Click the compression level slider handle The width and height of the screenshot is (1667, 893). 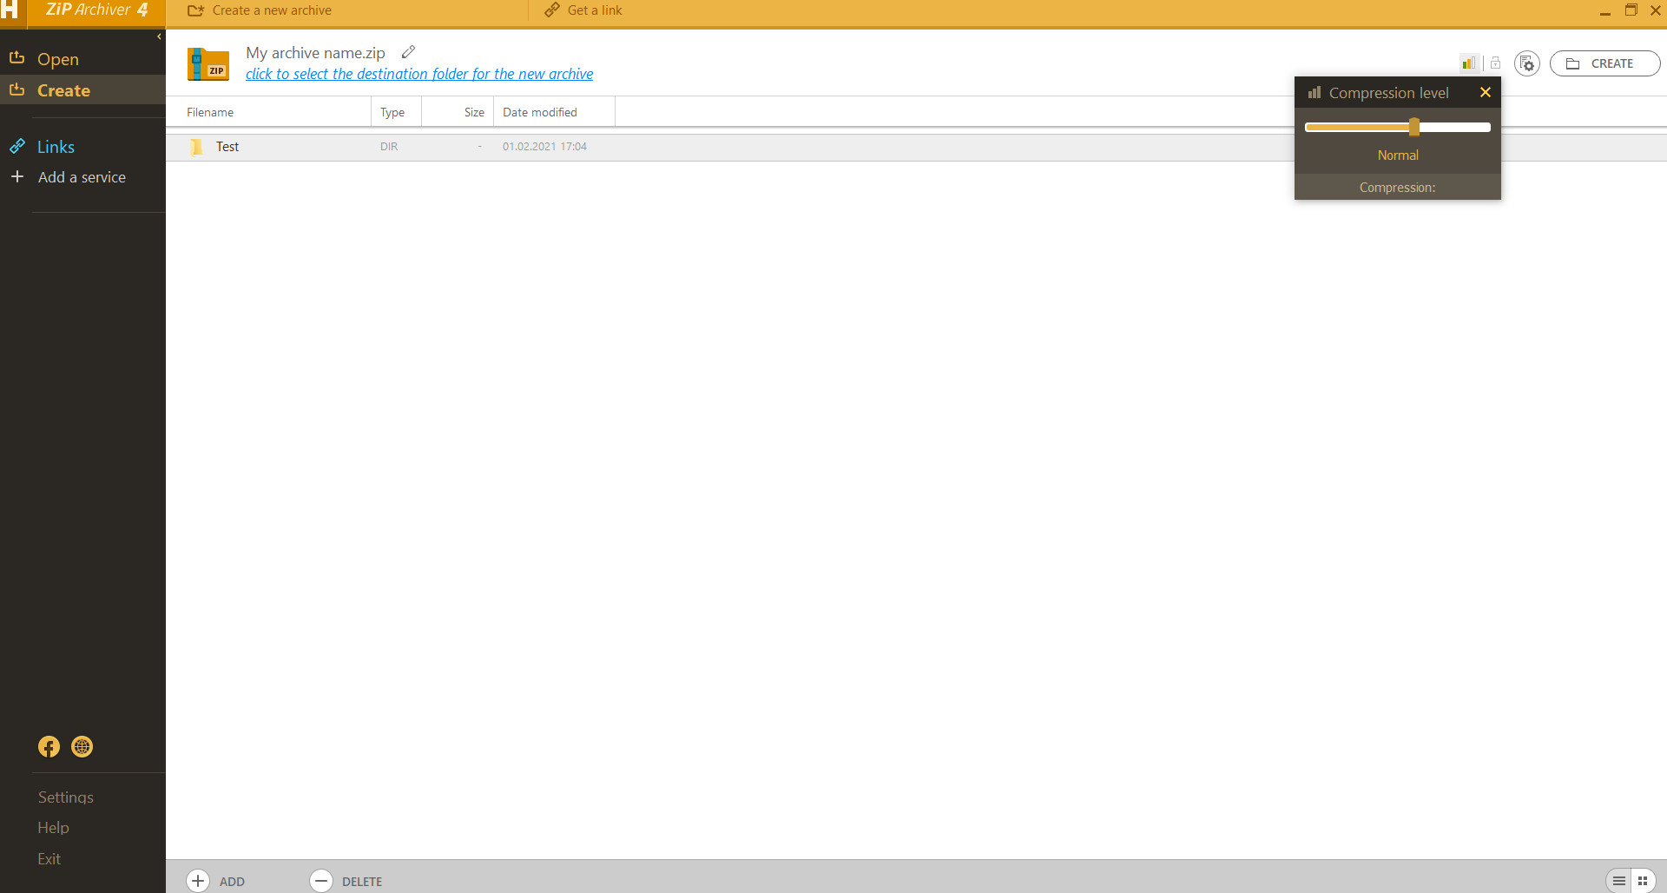(x=1414, y=128)
